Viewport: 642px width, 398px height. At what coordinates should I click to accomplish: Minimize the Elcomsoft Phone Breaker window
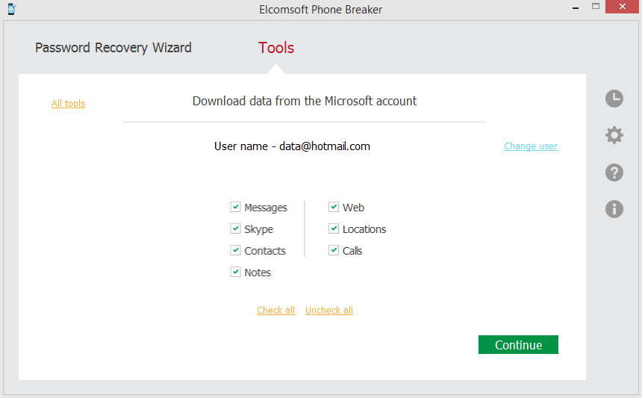tap(575, 7)
